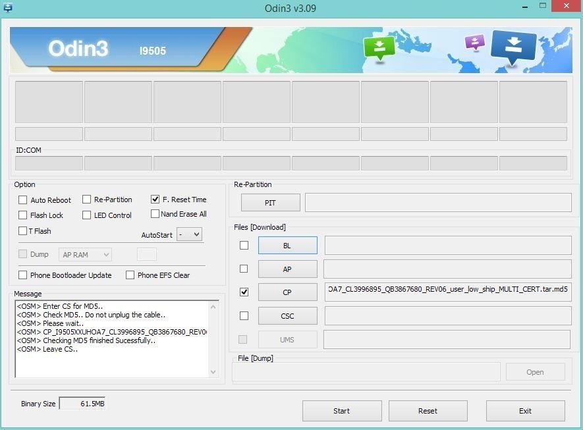The height and width of the screenshot is (430, 583).
Task: Tick the Re-Partition option checkbox
Action: (87, 200)
